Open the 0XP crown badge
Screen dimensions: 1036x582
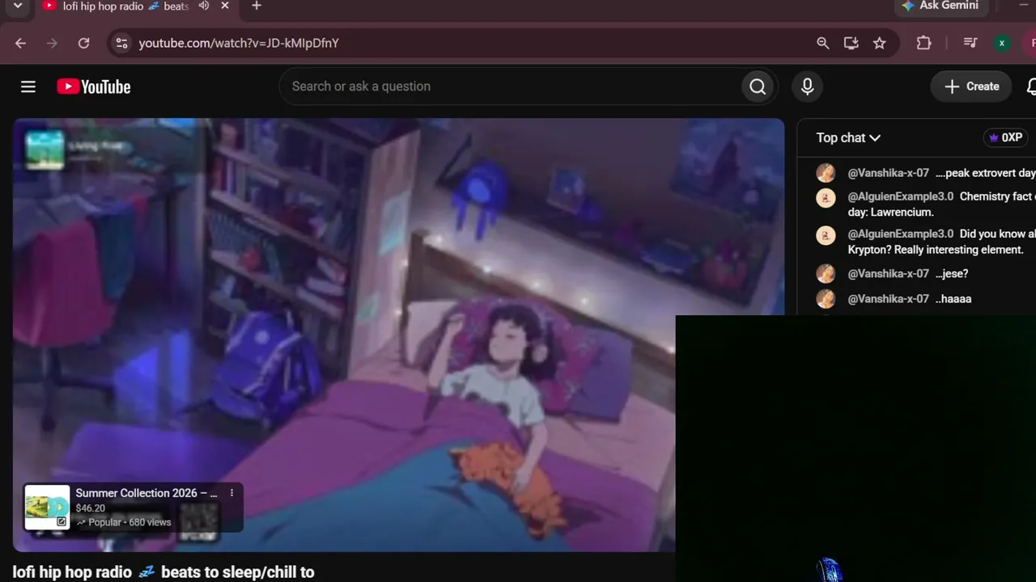click(1005, 137)
